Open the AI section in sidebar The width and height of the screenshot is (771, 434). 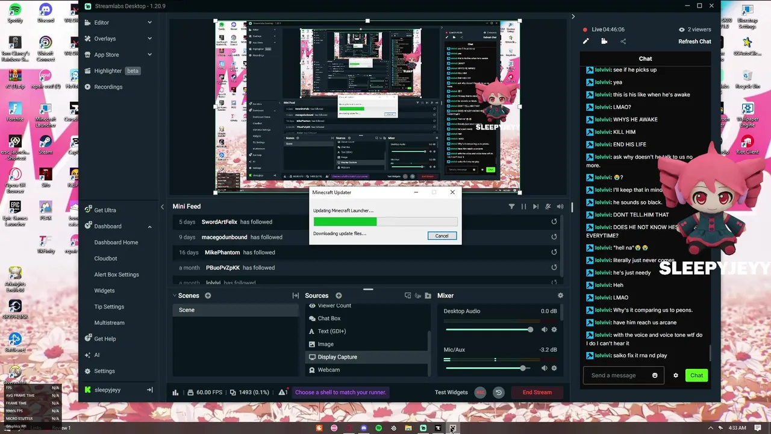click(x=92, y=355)
